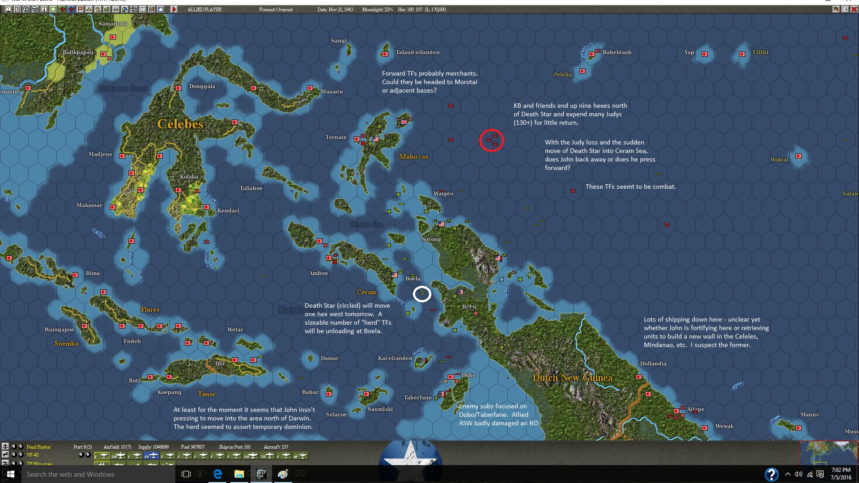Select red plane on green background icon
The height and width of the screenshot is (483, 859).
tap(62, 9)
